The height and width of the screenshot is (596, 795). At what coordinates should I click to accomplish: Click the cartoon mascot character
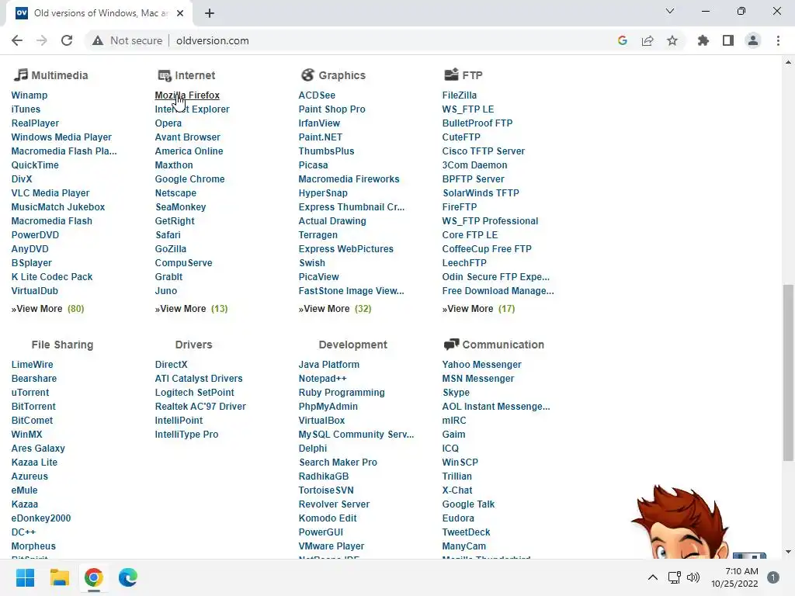click(682, 522)
